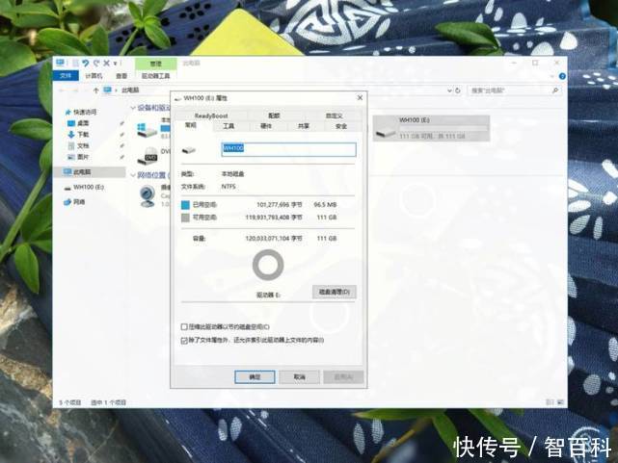Click the This PC system icon in the title bar
This screenshot has width=618, height=463.
60,63
